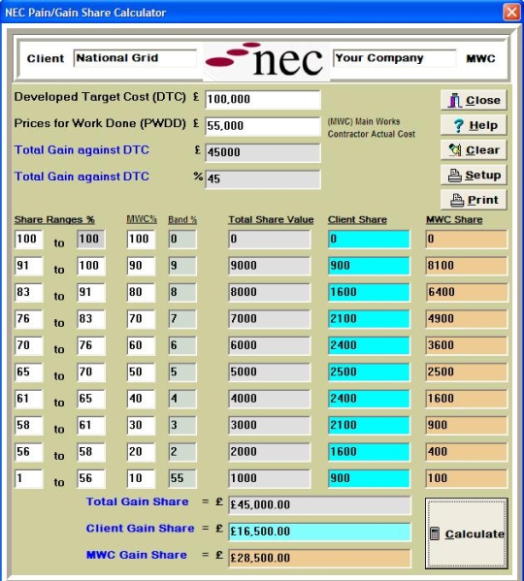524x581 pixels.
Task: Click Total Share Value field 1000
Action: tap(270, 478)
